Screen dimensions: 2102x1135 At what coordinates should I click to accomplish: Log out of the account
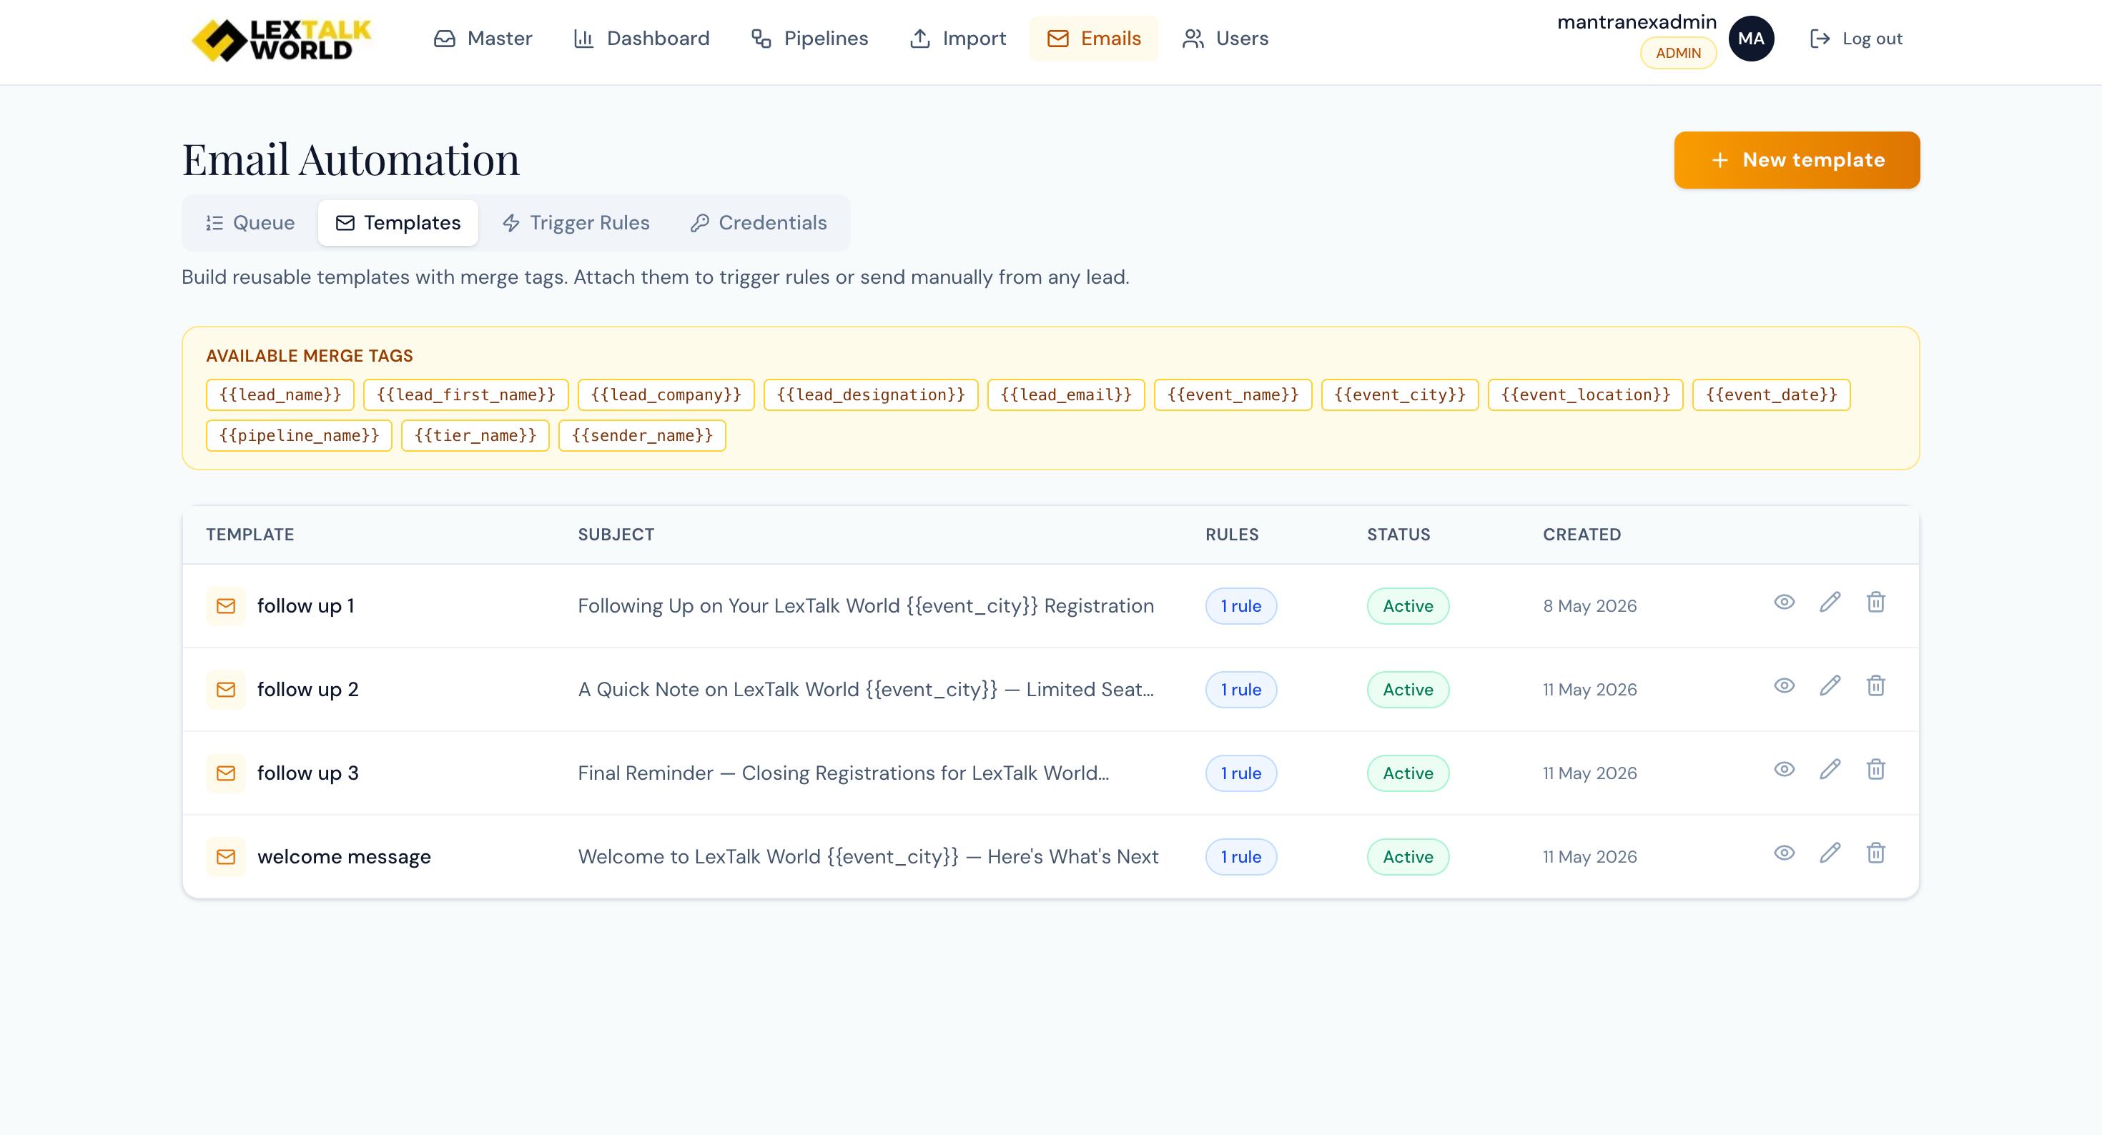(x=1855, y=39)
